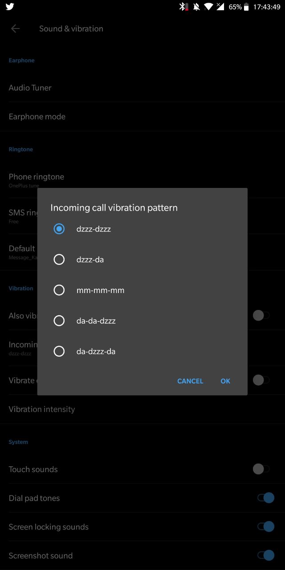Tap the battery status icon
This screenshot has height=570, width=285.
click(x=246, y=7)
